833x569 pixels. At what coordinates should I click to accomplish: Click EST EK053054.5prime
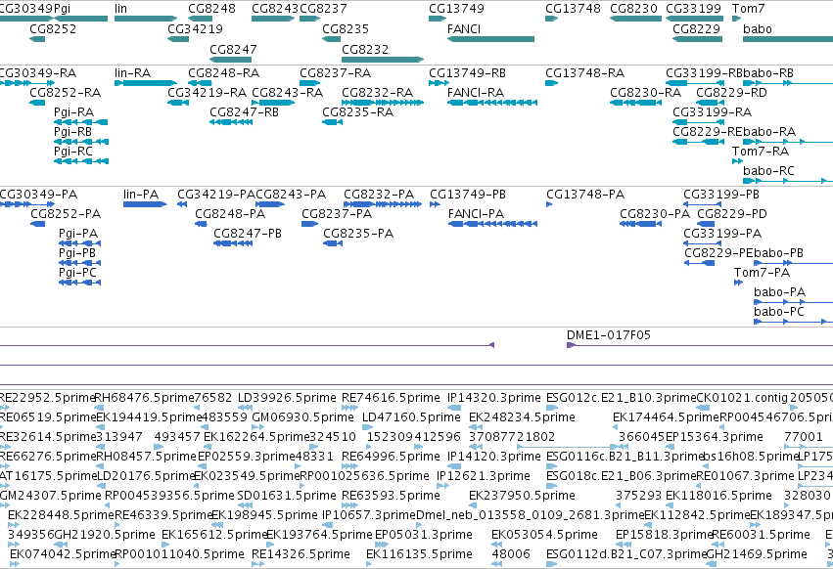click(544, 535)
